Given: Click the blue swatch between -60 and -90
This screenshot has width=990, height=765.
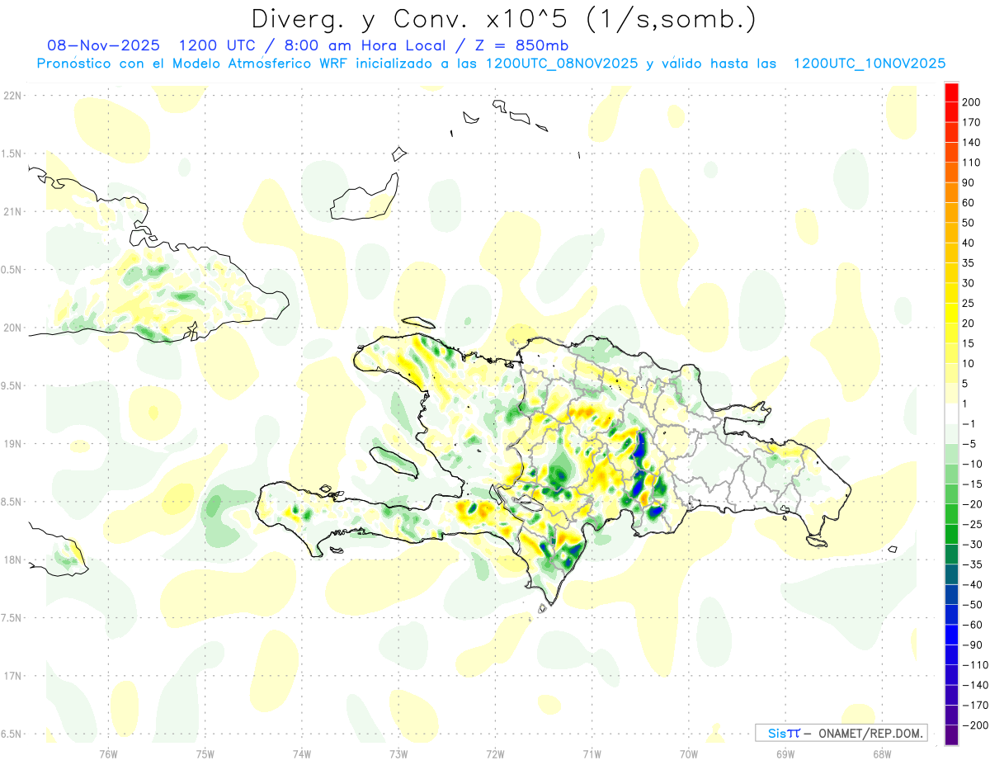Looking at the screenshot, I should [951, 635].
